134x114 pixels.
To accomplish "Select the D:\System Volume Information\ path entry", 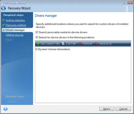I will tap(53, 49).
